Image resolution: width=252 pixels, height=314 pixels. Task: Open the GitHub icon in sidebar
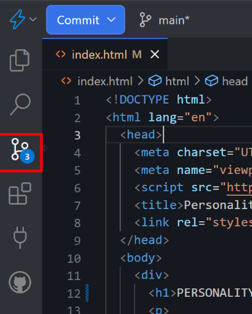(x=20, y=282)
